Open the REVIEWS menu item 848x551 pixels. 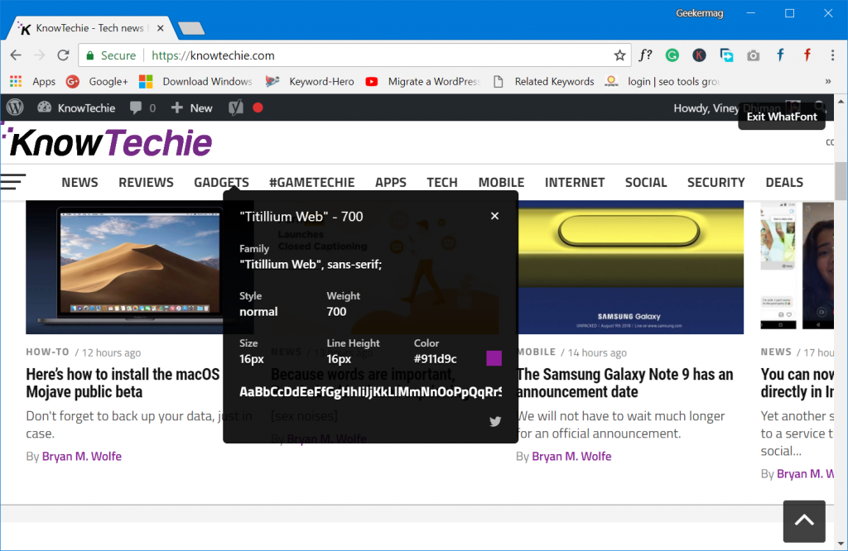point(146,183)
